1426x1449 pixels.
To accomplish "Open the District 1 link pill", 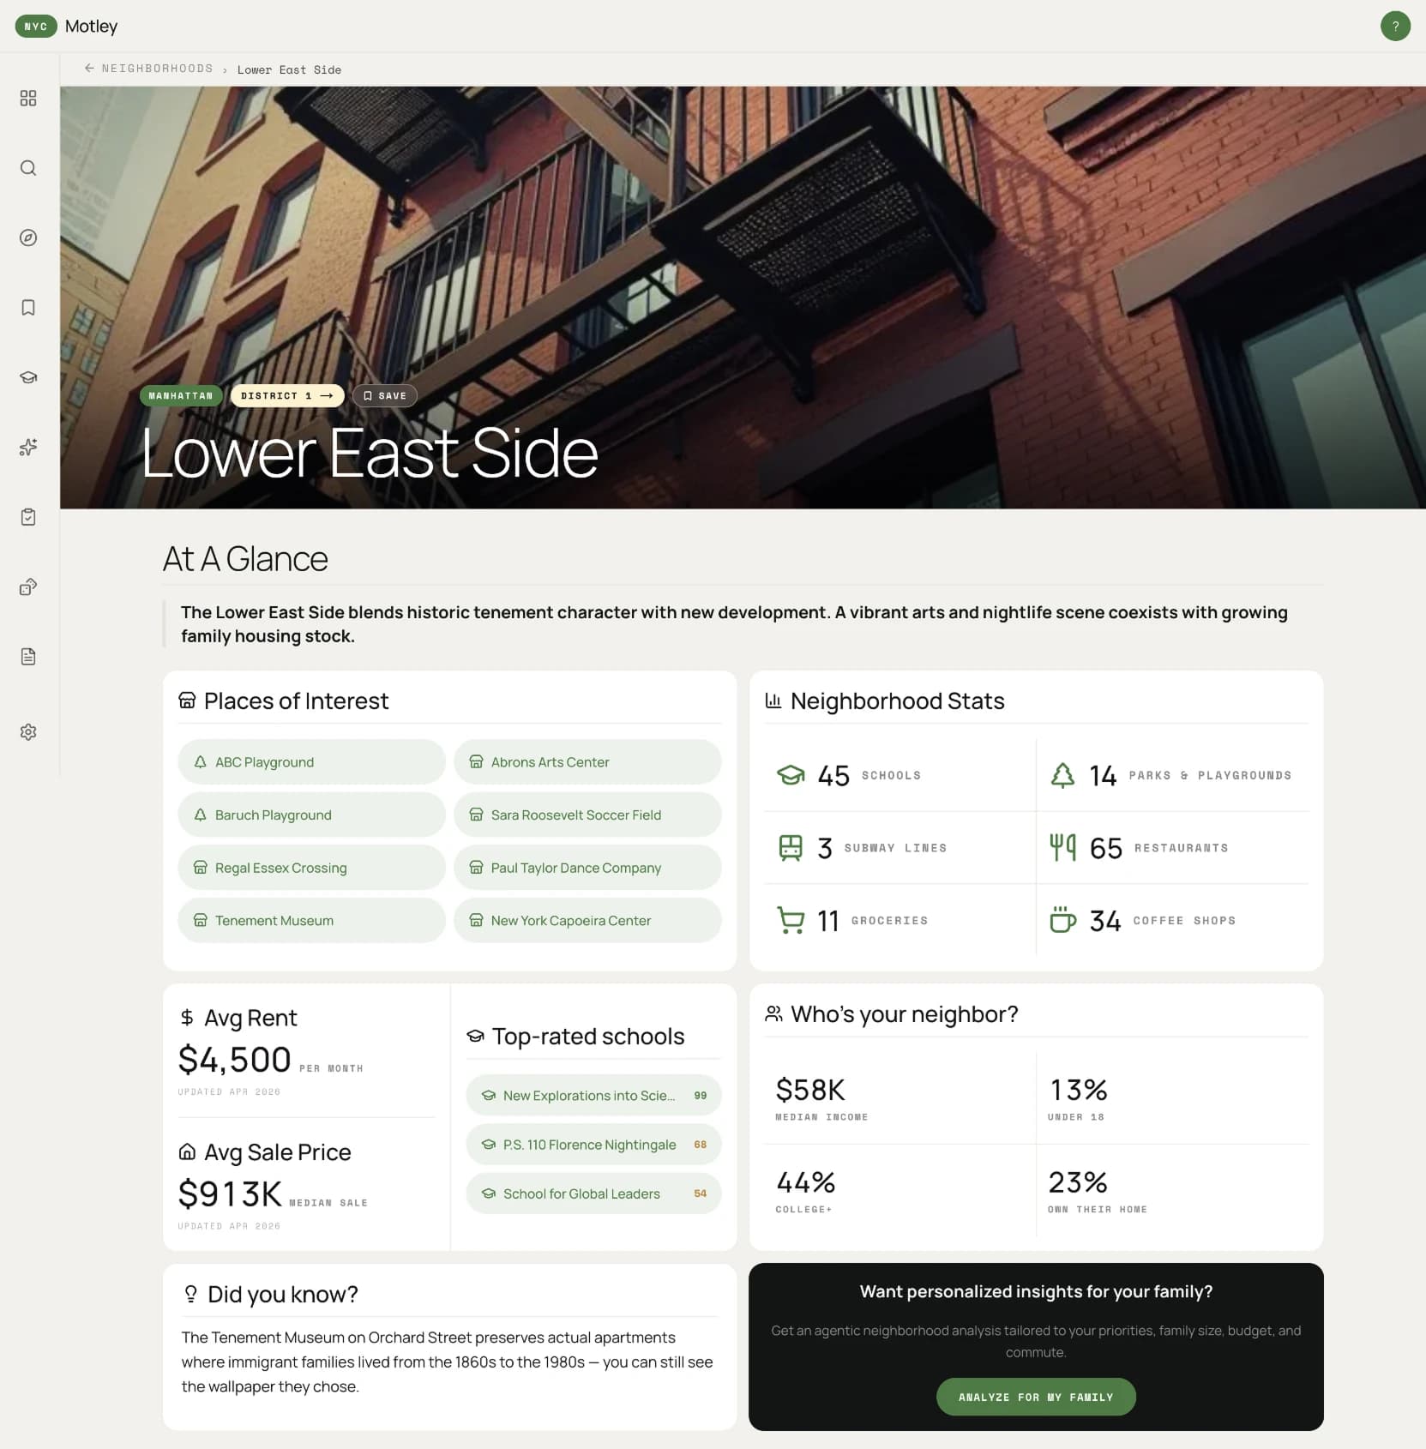I will click(x=287, y=395).
